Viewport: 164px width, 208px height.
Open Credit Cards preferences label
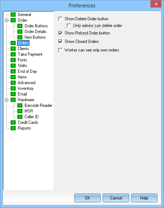(28, 122)
